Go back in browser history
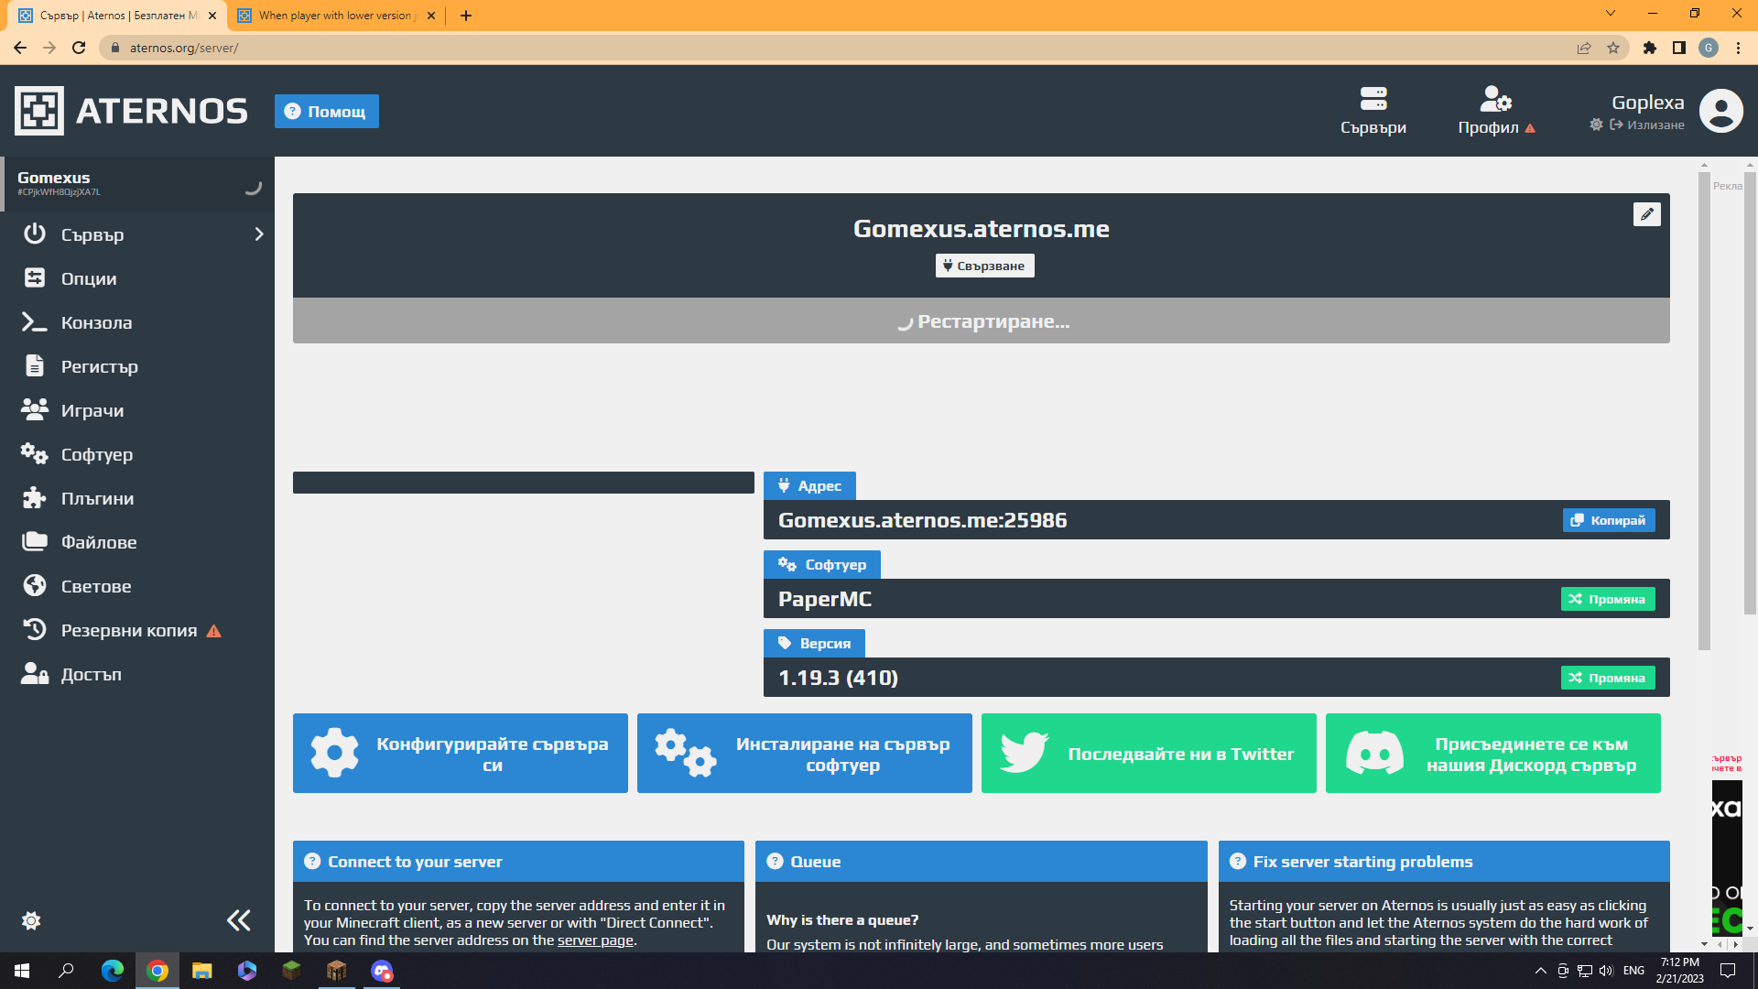 (20, 48)
